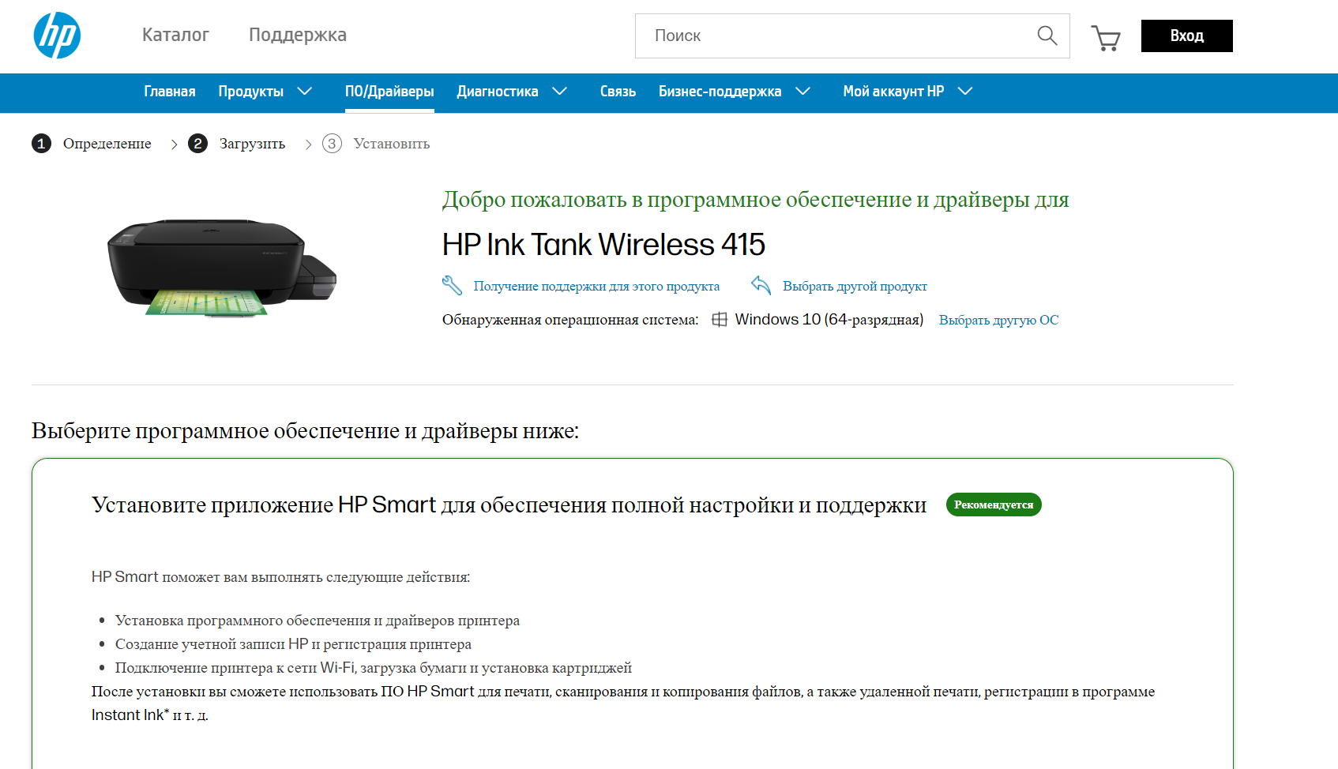Click the Рекомендуется badge
Viewport: 1338px width, 769px height.
pyautogui.click(x=994, y=505)
